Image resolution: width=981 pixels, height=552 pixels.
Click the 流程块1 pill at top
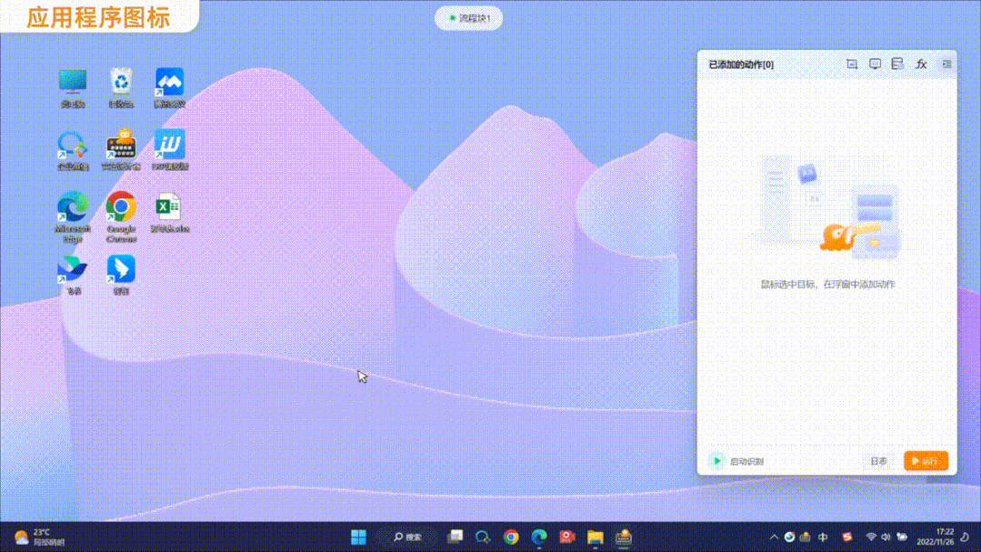[x=468, y=18]
